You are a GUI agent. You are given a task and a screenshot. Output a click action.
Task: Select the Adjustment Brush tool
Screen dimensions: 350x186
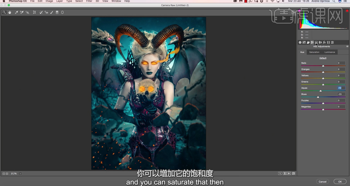coord(52,12)
